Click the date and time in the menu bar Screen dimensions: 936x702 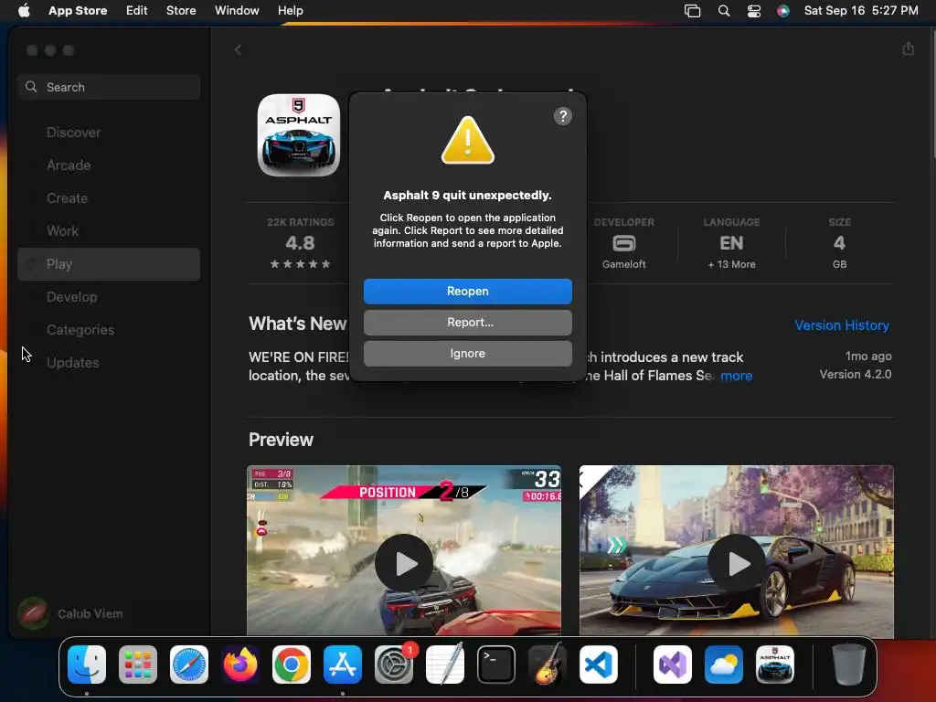point(861,11)
